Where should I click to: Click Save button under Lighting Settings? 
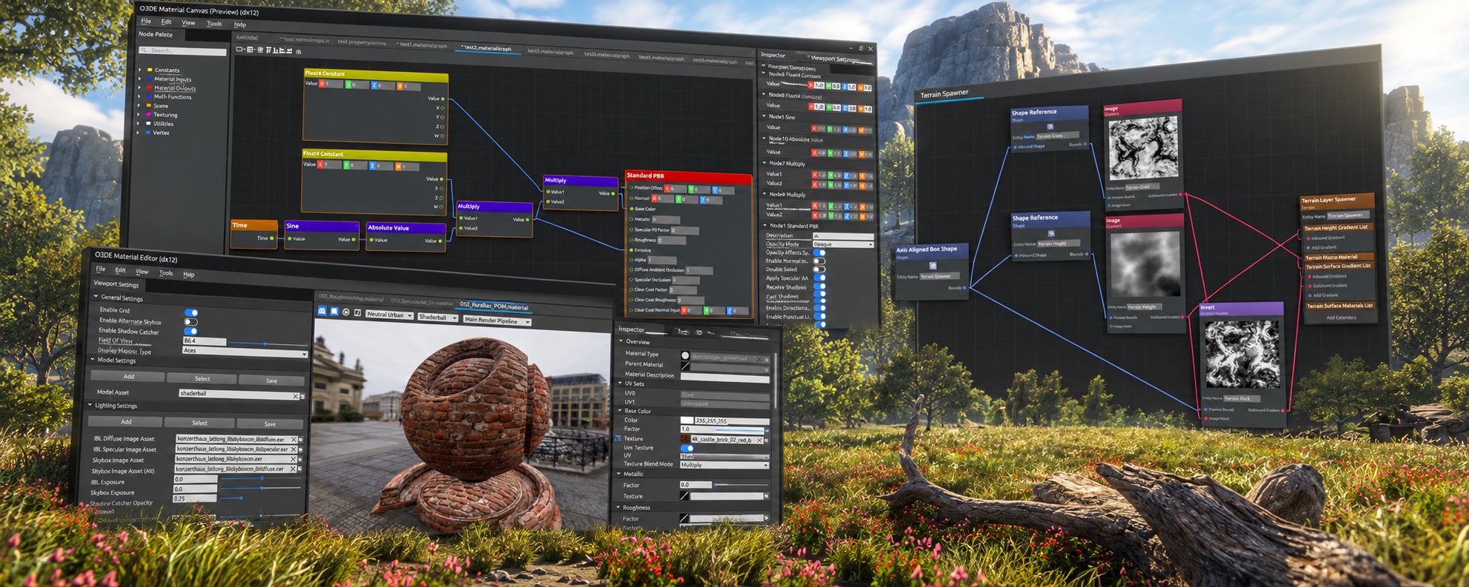point(270,424)
